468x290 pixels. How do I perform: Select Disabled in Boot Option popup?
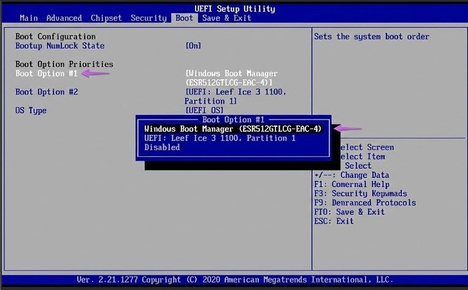tap(162, 147)
